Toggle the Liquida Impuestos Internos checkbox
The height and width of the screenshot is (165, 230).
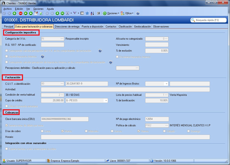pos(6,56)
